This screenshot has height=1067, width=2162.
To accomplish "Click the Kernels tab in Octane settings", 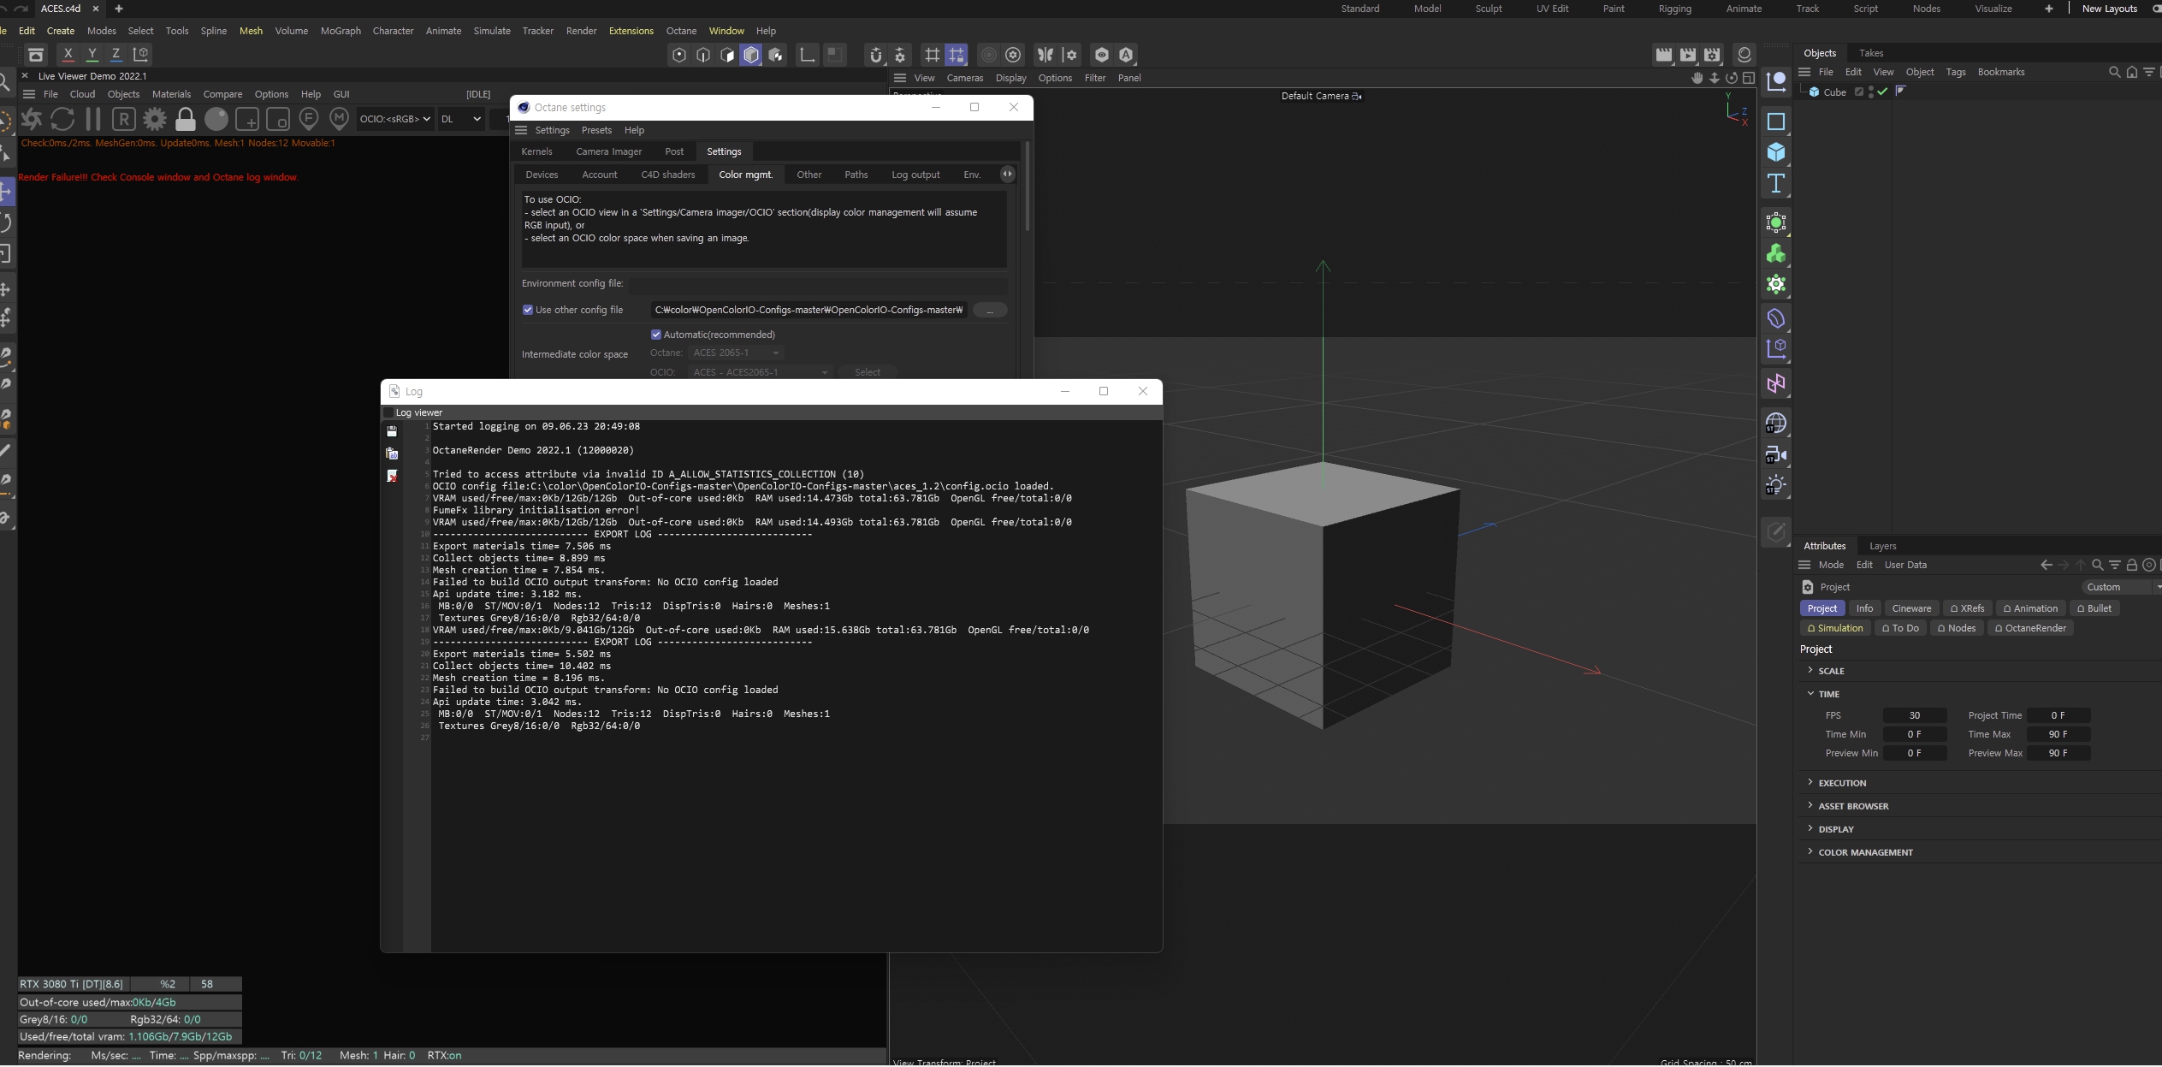I will click(x=538, y=151).
